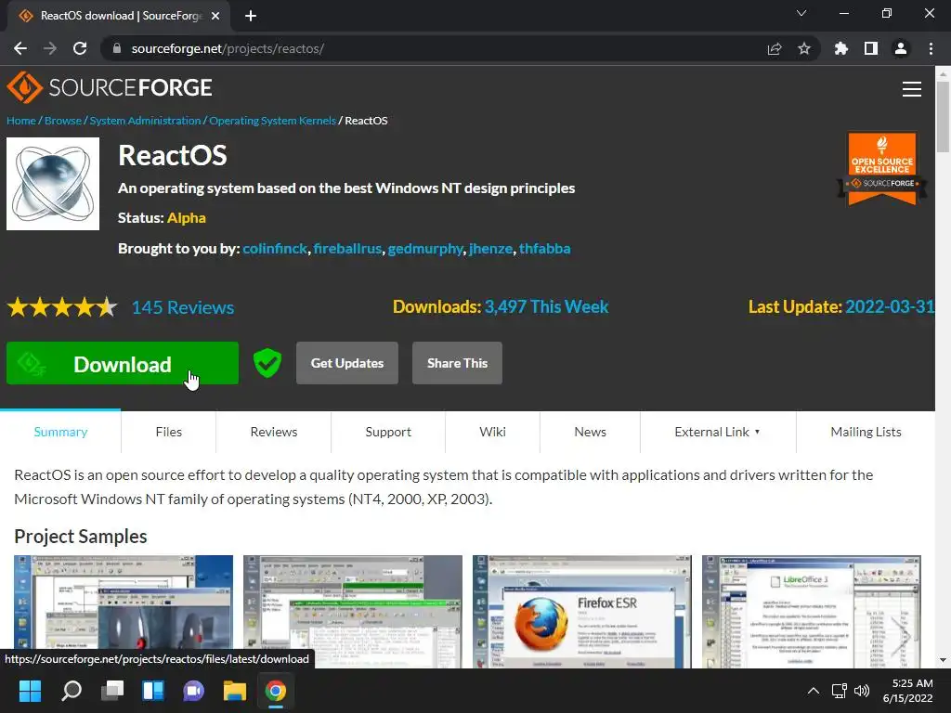Open Chrome's three-dot menu
This screenshot has height=713, width=951.
[x=931, y=48]
